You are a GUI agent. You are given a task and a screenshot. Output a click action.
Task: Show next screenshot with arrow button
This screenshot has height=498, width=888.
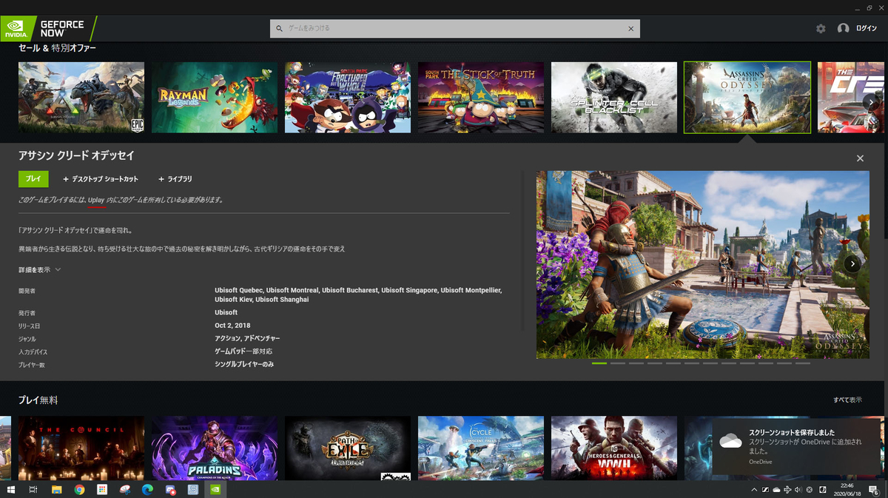tap(852, 263)
